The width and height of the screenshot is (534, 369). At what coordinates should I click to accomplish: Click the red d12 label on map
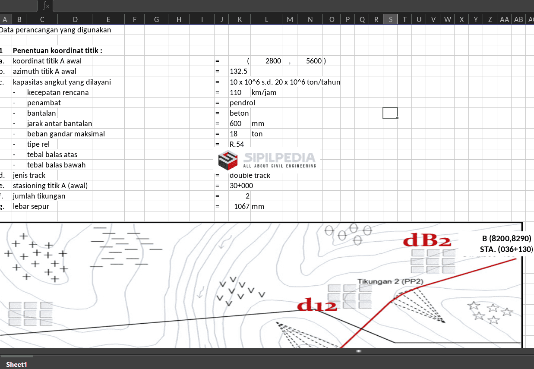tap(317, 305)
